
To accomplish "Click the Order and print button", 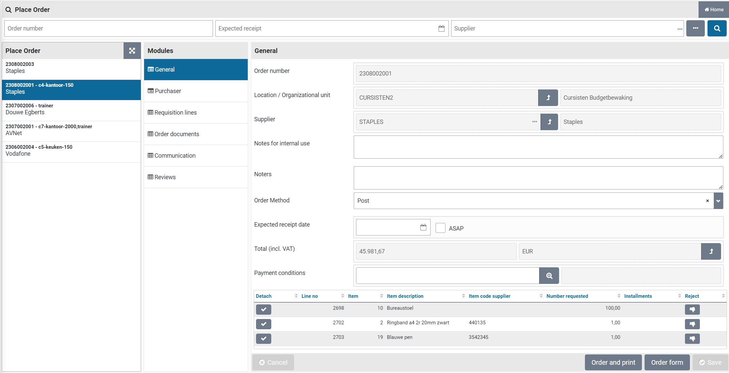I will coord(613,362).
